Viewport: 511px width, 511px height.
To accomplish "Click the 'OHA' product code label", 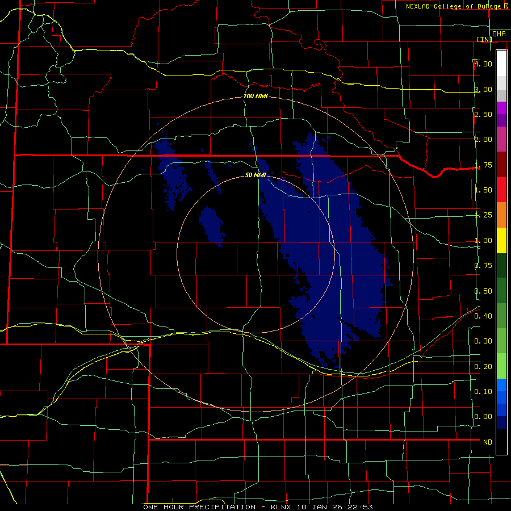I will (499, 34).
